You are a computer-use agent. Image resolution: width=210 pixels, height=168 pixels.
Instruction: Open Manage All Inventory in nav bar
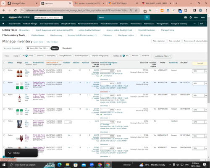pos(179,24)
